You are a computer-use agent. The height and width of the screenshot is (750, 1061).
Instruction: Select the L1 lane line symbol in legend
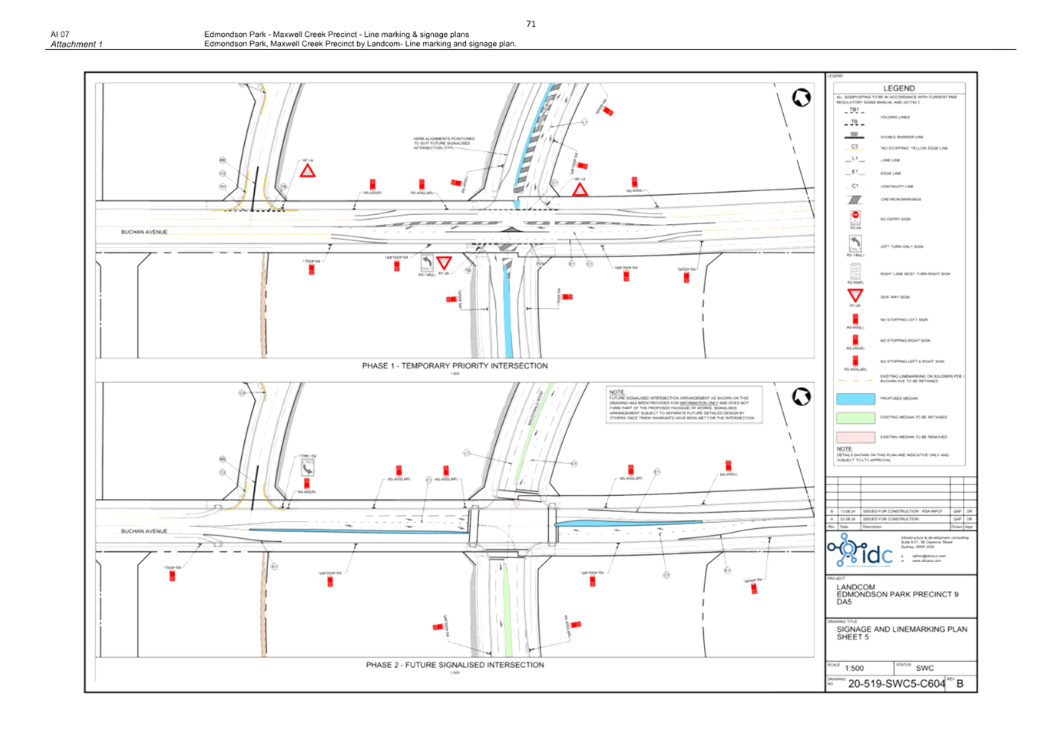tap(854, 160)
